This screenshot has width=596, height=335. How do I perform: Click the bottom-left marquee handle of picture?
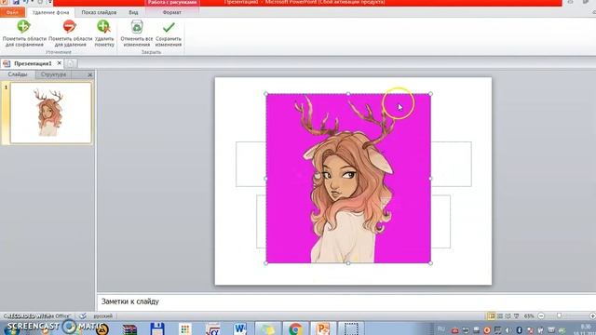pos(265,262)
